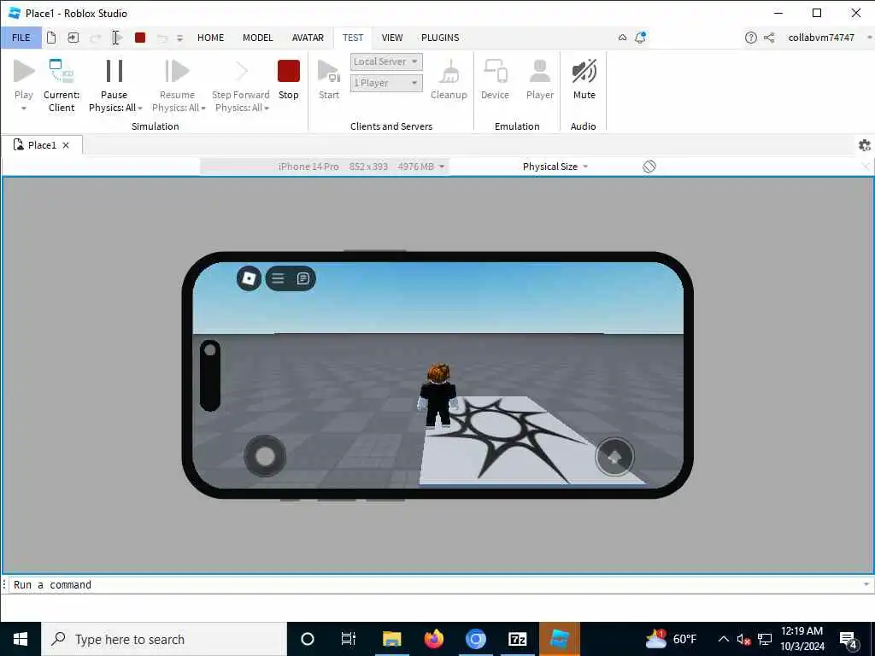
Task: Open Cortana circle icon on taskbar
Action: pyautogui.click(x=308, y=639)
